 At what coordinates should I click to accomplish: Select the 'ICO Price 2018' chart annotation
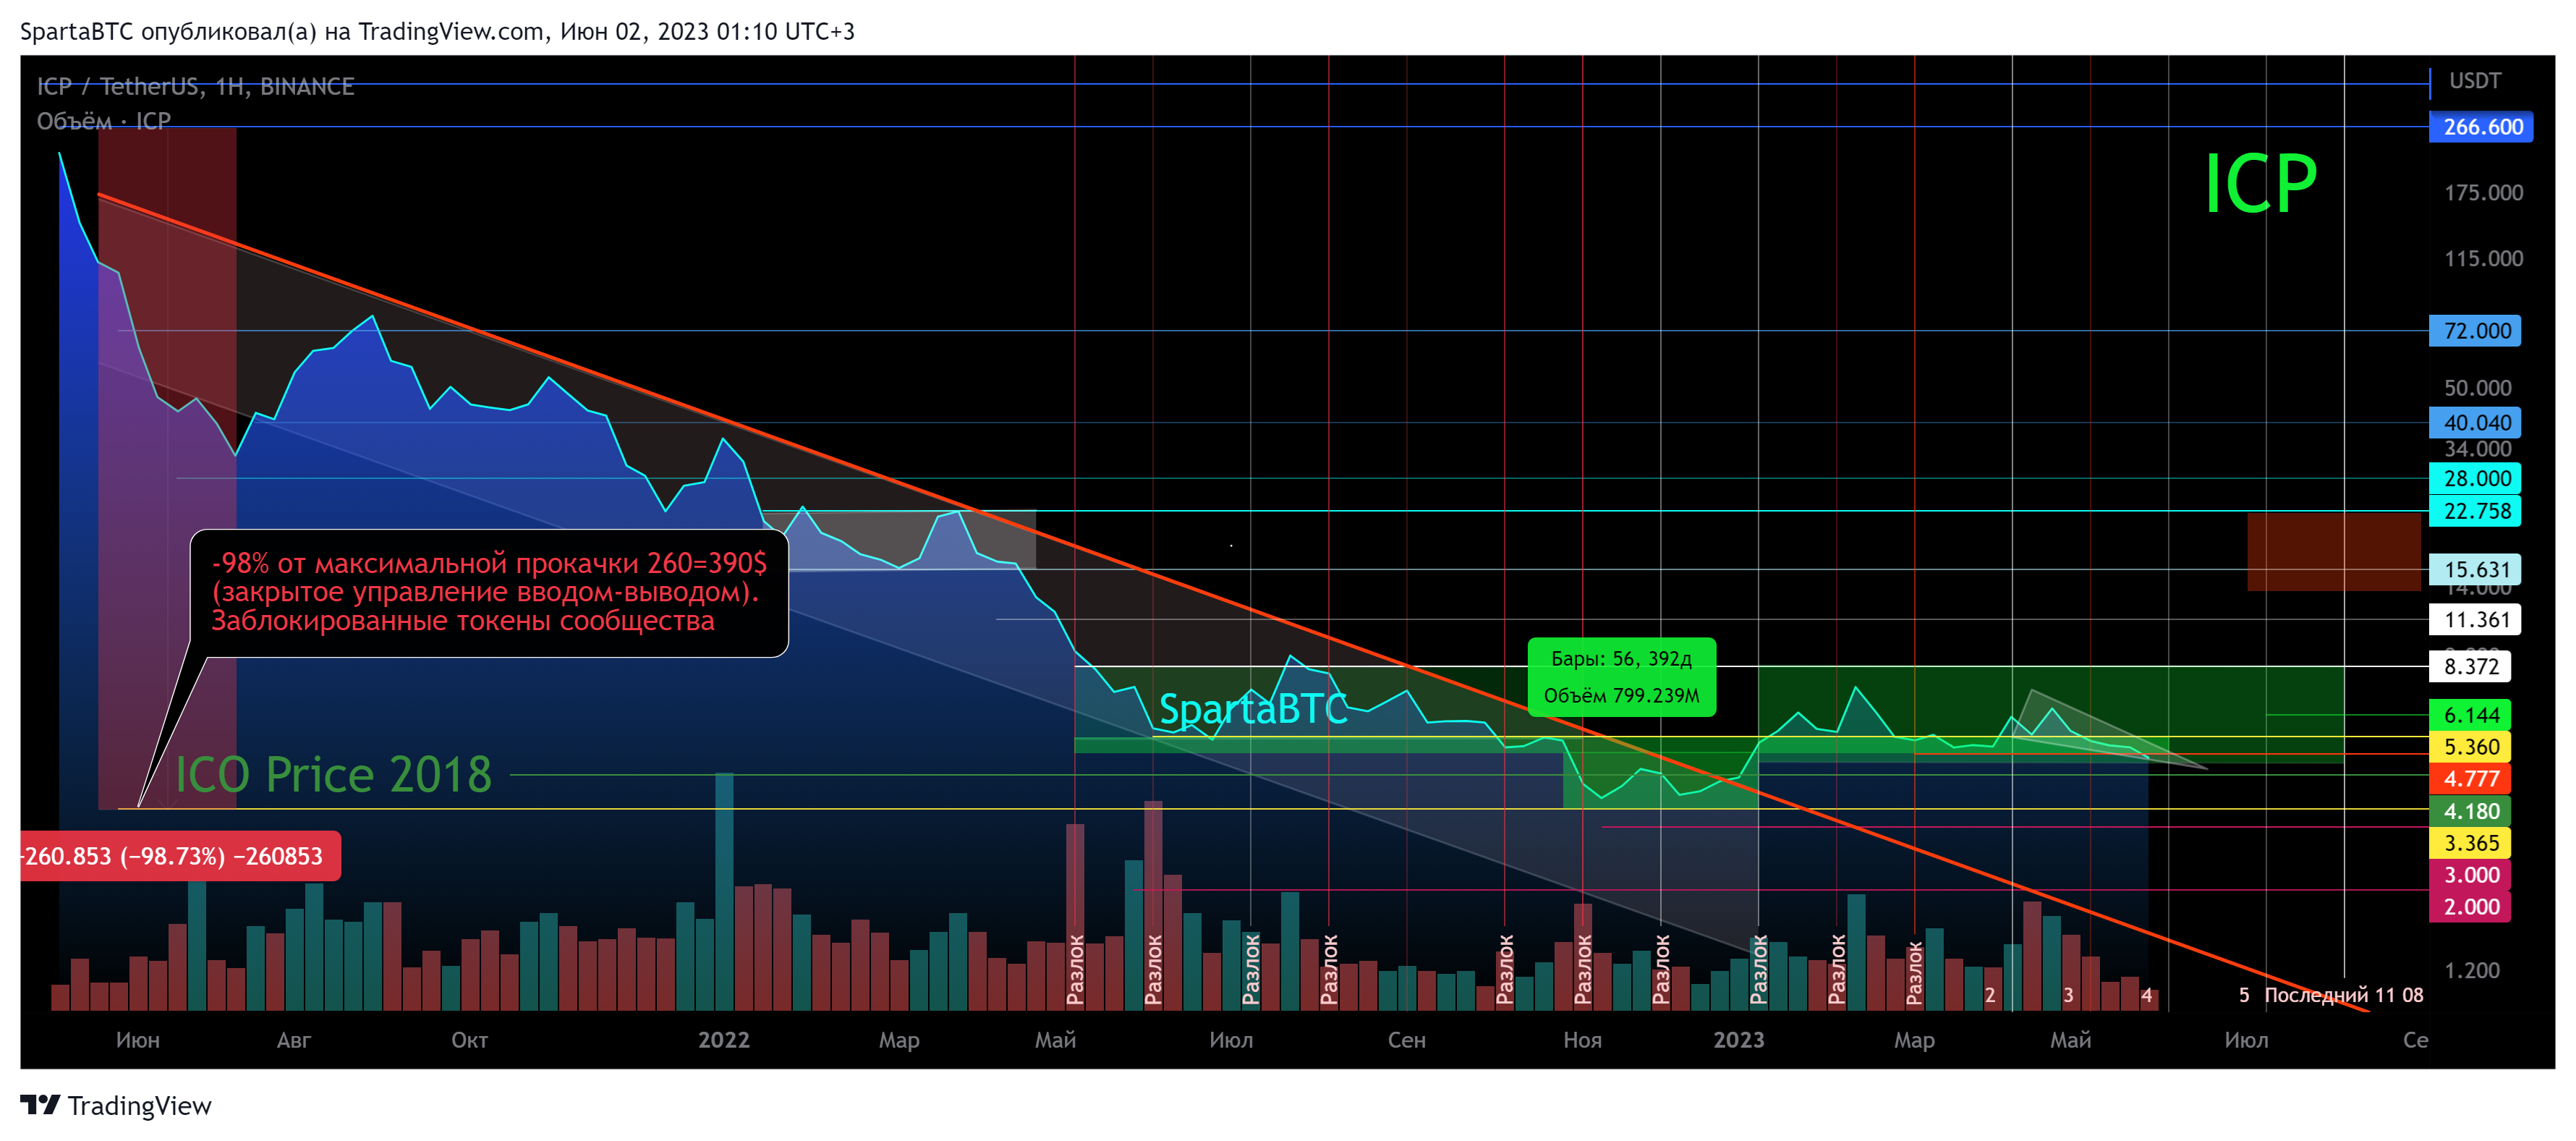click(333, 774)
